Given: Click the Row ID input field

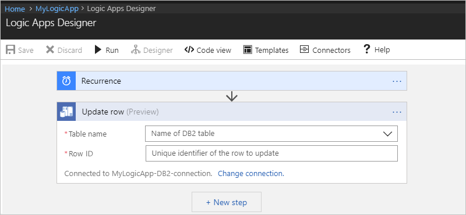Looking at the screenshot, I should pyautogui.click(x=271, y=153).
